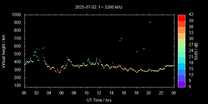Click the violet bottom colorbar segment
Image resolution: width=208 pixels, height=104 pixels.
(181, 84)
